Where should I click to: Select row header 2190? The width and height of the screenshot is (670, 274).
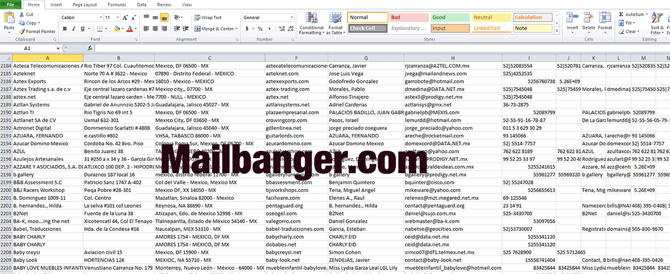[6, 112]
